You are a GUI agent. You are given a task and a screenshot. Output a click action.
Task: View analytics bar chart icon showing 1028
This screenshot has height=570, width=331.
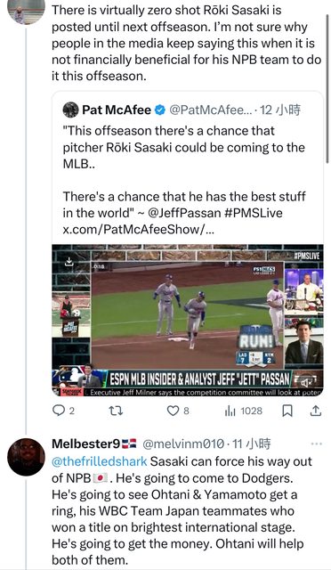(x=230, y=411)
